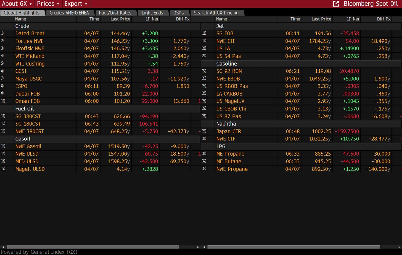Click right arrow of left panel scrollbar

pyautogui.click(x=198, y=247)
